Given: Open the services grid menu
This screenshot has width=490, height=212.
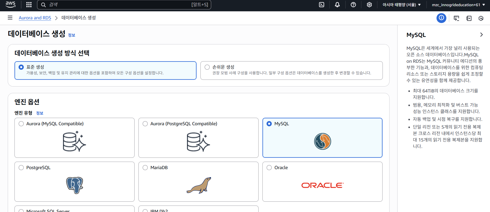Looking at the screenshot, I should pyautogui.click(x=29, y=5).
